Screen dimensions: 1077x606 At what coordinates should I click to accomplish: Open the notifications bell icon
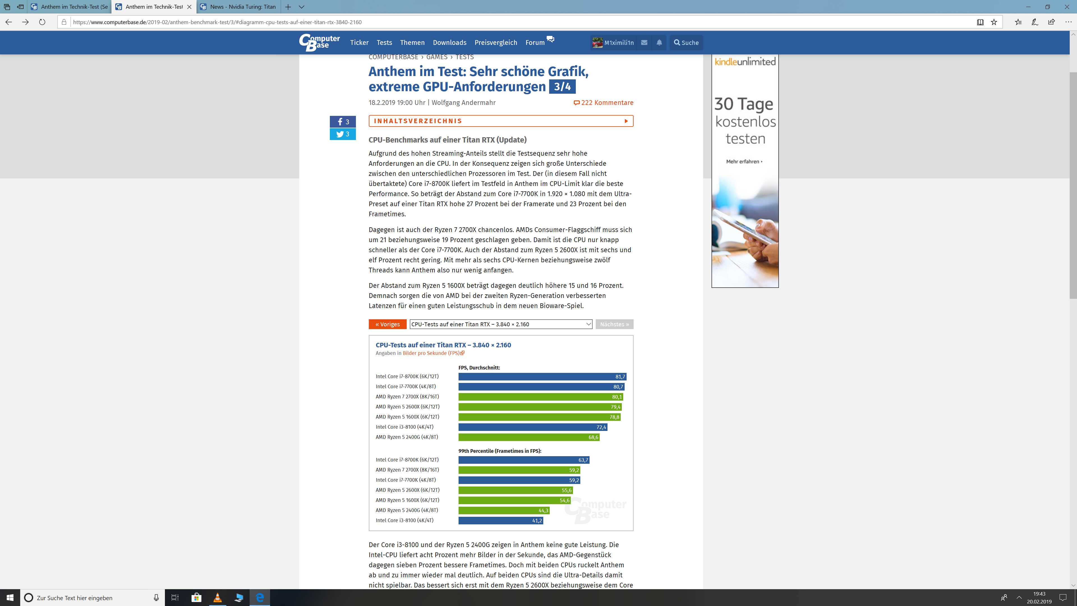click(659, 43)
